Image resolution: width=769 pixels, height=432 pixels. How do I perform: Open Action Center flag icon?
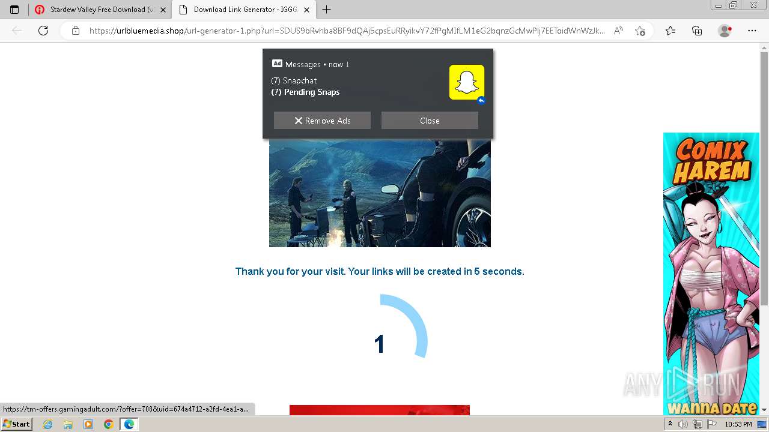tap(712, 424)
